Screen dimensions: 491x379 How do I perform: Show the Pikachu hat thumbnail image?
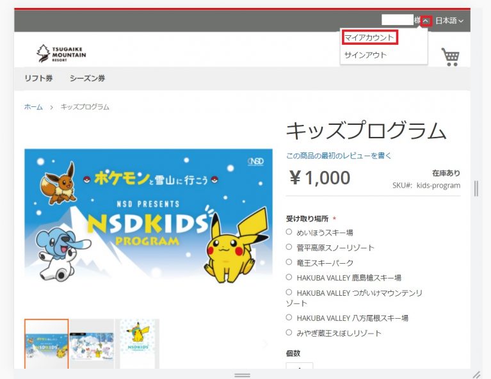tap(138, 344)
